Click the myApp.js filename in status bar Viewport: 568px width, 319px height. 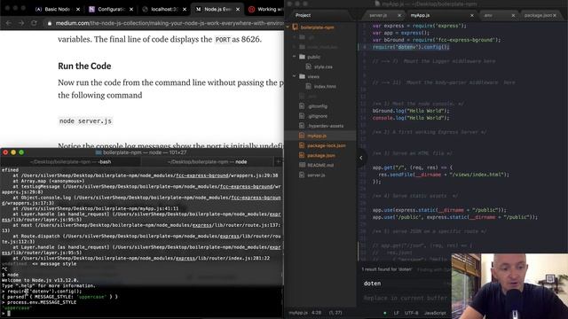click(298, 313)
